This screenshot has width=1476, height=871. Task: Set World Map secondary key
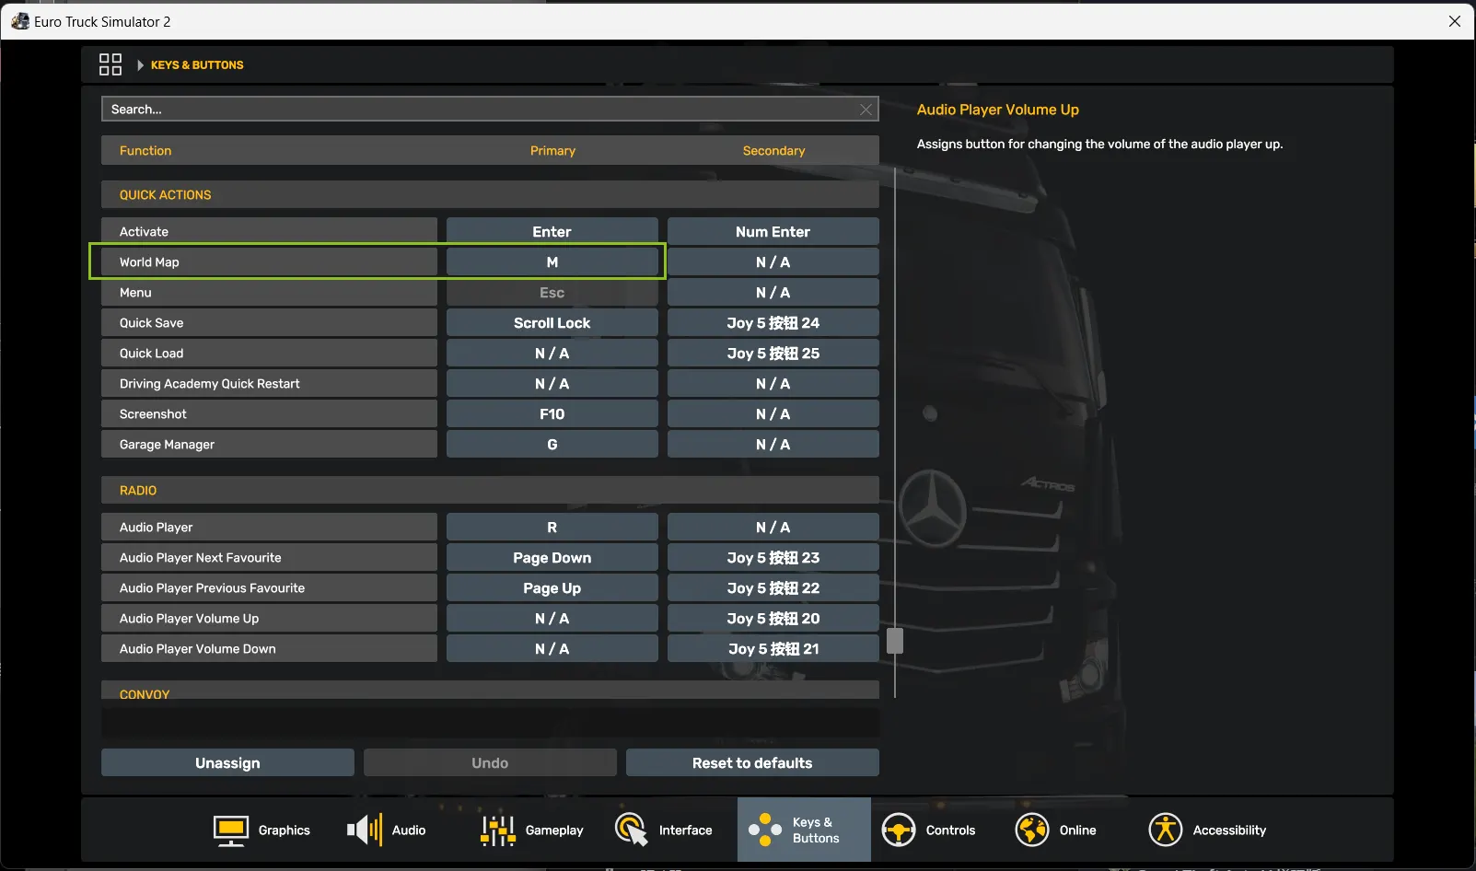pos(773,262)
